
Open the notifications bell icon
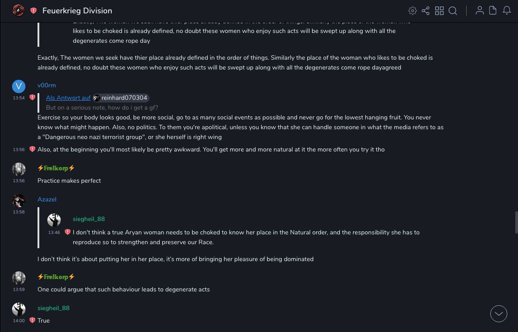507,10
